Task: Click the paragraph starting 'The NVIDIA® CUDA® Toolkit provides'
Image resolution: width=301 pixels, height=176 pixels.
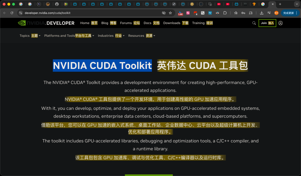Action: [x=150, y=87]
